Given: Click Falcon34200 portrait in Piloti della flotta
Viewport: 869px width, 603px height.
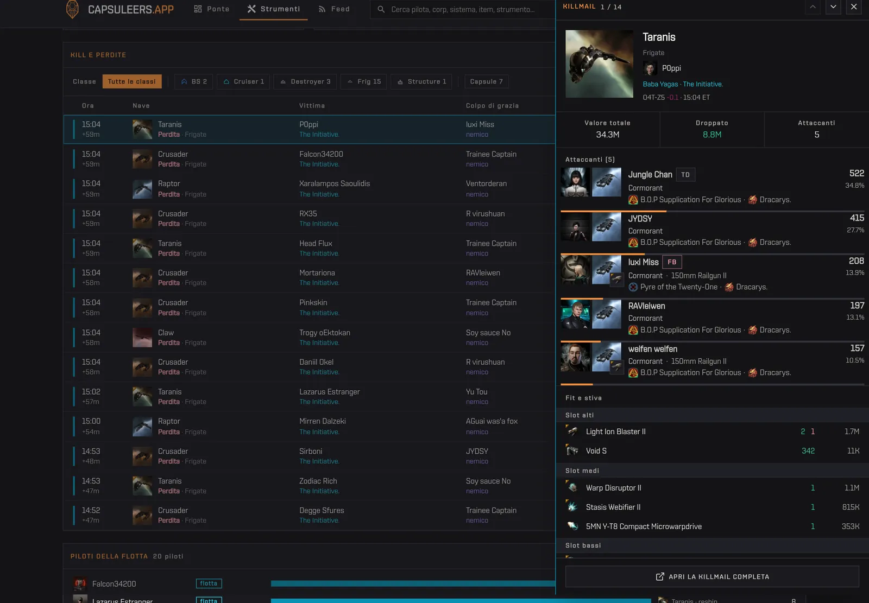Looking at the screenshot, I should point(80,583).
